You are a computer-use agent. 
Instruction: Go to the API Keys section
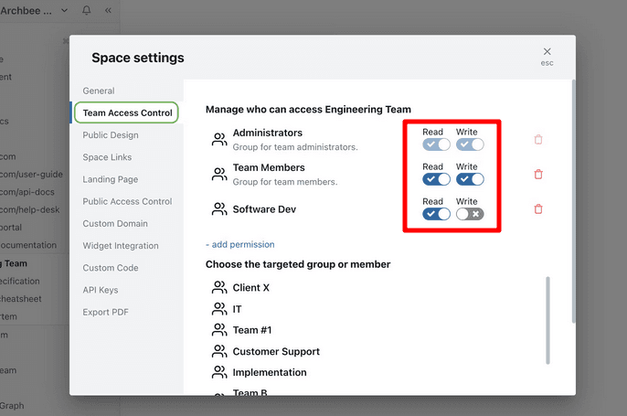[101, 290]
